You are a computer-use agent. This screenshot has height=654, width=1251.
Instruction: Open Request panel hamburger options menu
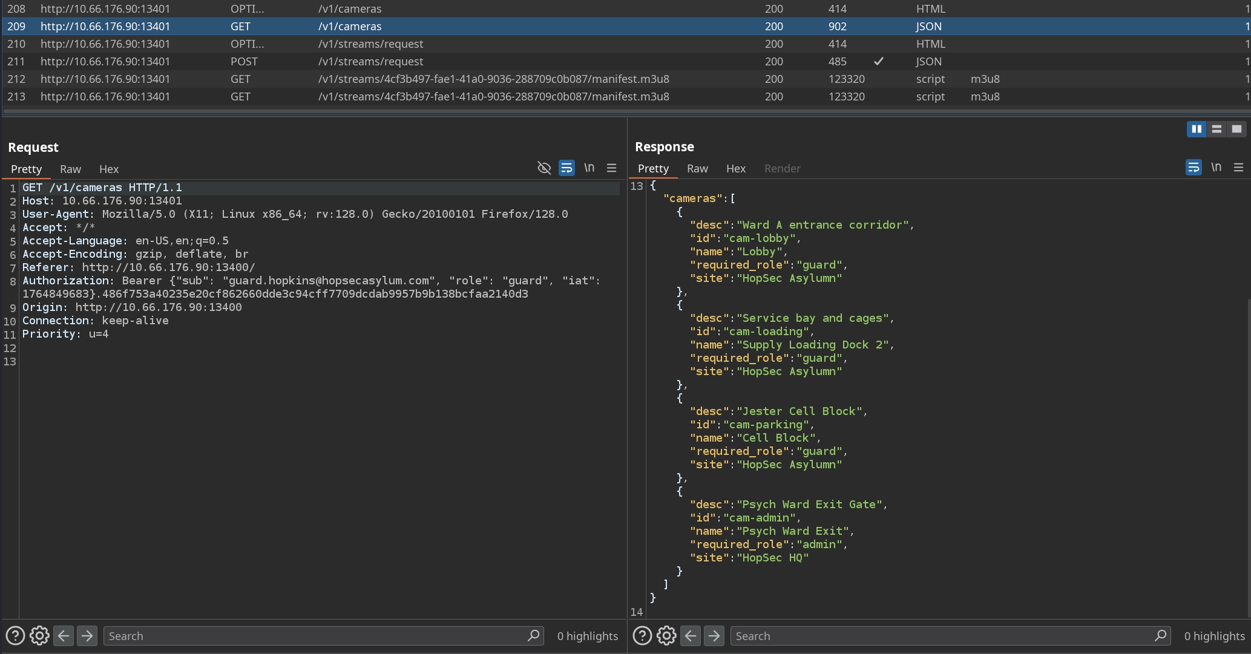[611, 168]
